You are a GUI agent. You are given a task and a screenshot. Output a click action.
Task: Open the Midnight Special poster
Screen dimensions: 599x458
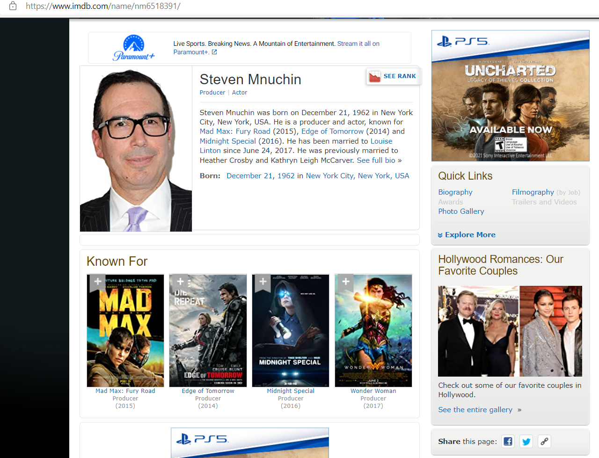291,331
